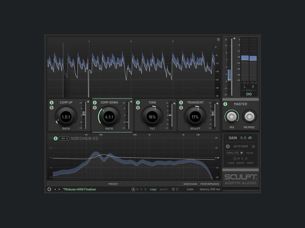
Task: Click Auto Gain paste
Action: [241, 163]
